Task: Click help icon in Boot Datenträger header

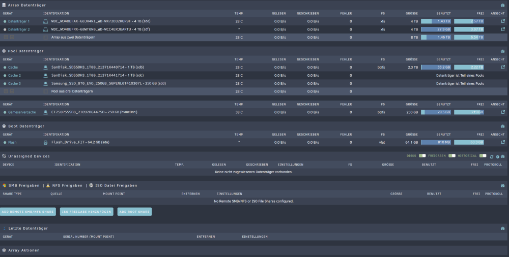Action: [503, 126]
